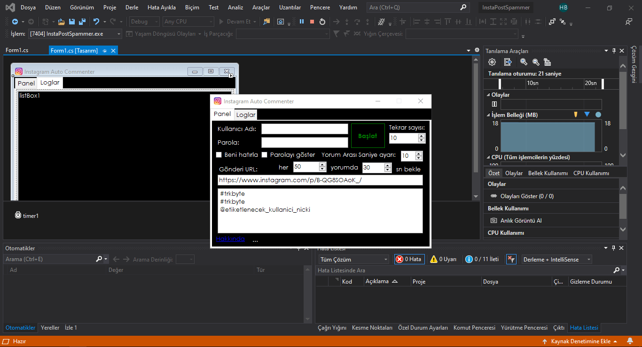Restart the debug session icon
Screen dimensions: 642x347
[x=322, y=22]
